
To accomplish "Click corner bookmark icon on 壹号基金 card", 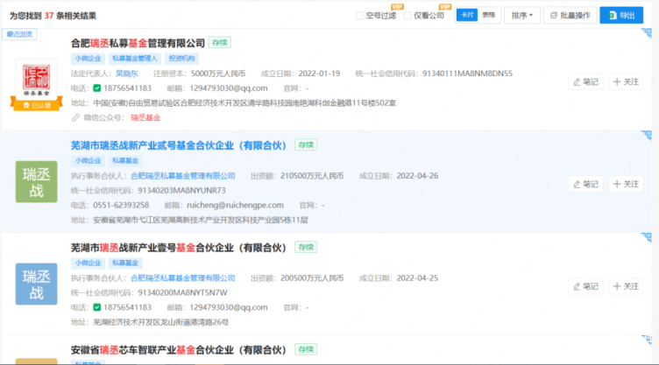I will tap(647, 237).
